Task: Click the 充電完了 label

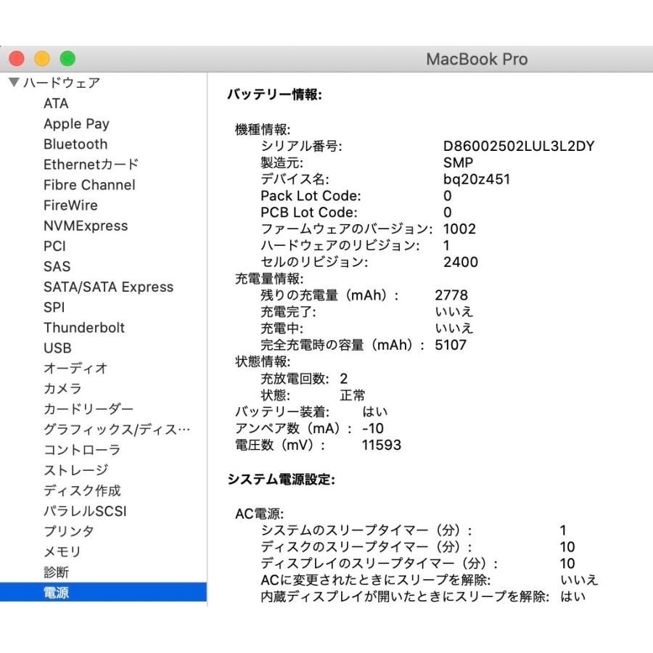Action: (288, 312)
